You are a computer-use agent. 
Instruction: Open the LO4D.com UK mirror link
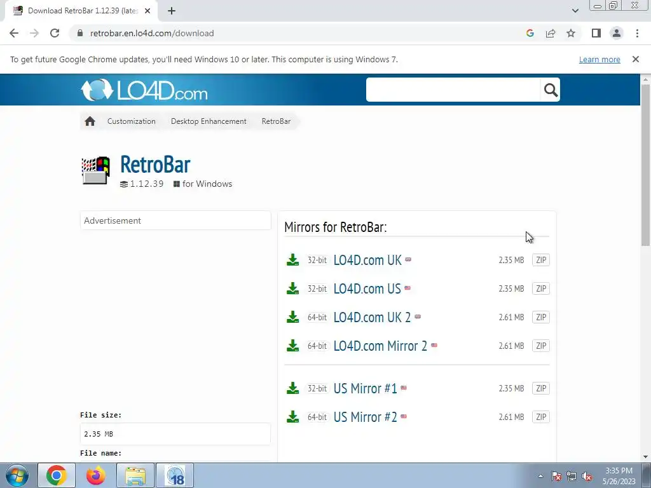click(x=367, y=260)
